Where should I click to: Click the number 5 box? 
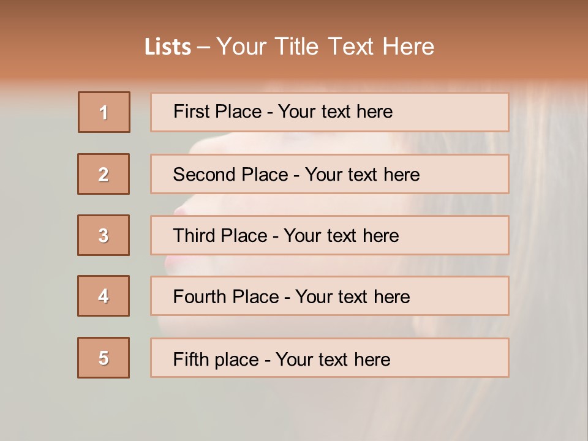pos(104,358)
